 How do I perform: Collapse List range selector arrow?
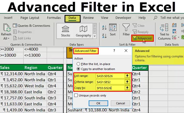(x=127, y=76)
